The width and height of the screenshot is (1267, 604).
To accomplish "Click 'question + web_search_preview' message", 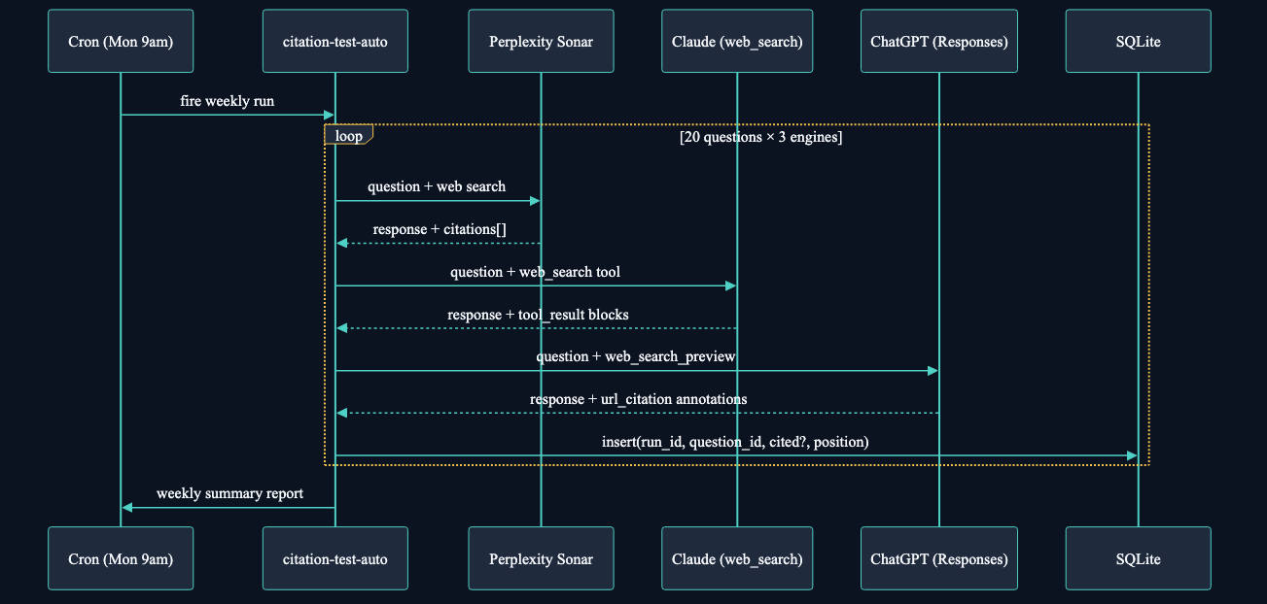I will coord(636,356).
